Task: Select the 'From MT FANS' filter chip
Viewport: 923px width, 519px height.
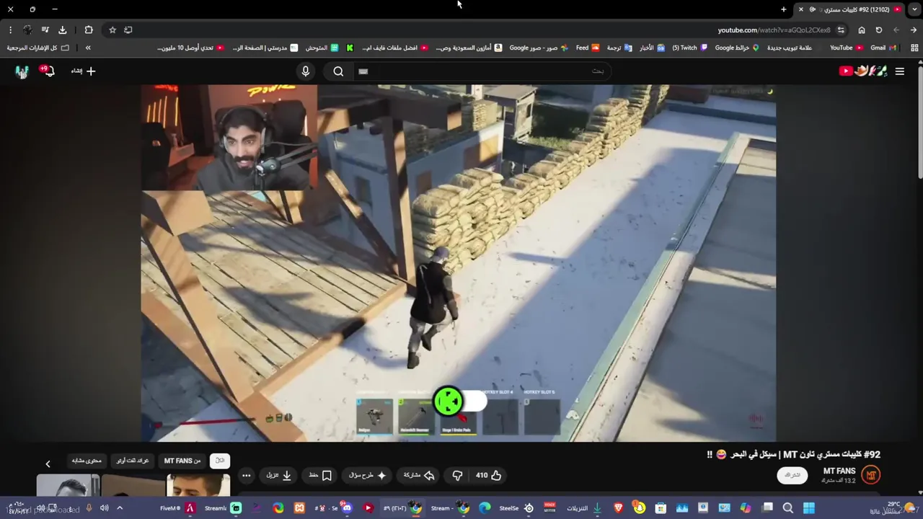Action: pos(182,461)
